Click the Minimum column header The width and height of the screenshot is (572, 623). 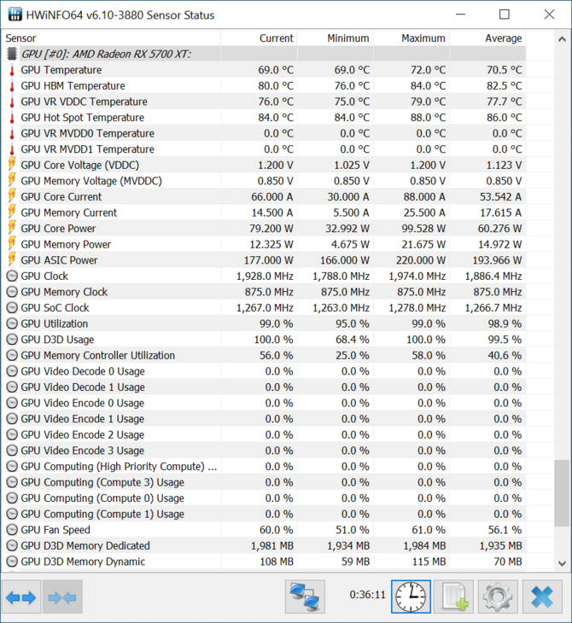coord(336,38)
